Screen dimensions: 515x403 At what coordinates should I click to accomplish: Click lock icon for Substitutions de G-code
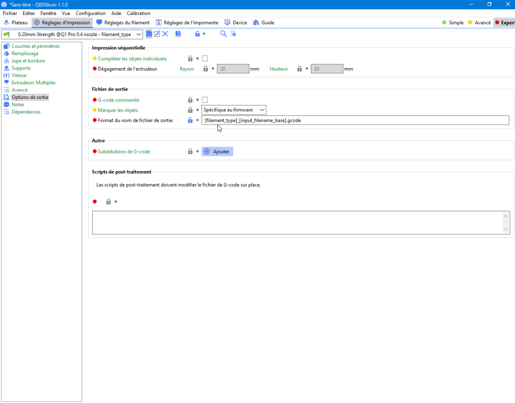[190, 152]
